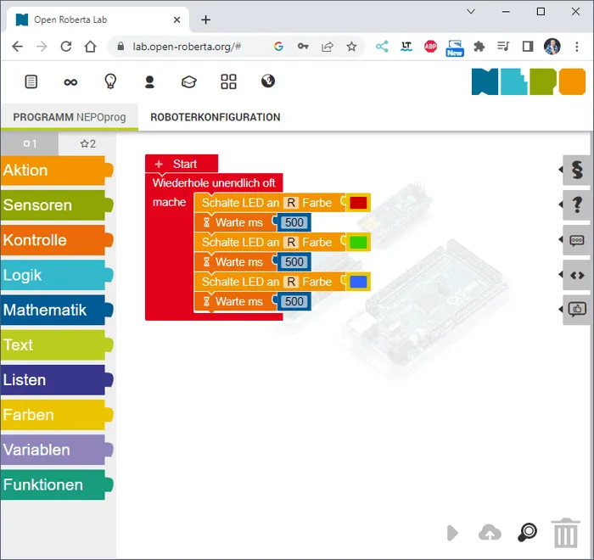Expand the help question mark panel
This screenshot has width=594, height=560.
click(x=577, y=204)
